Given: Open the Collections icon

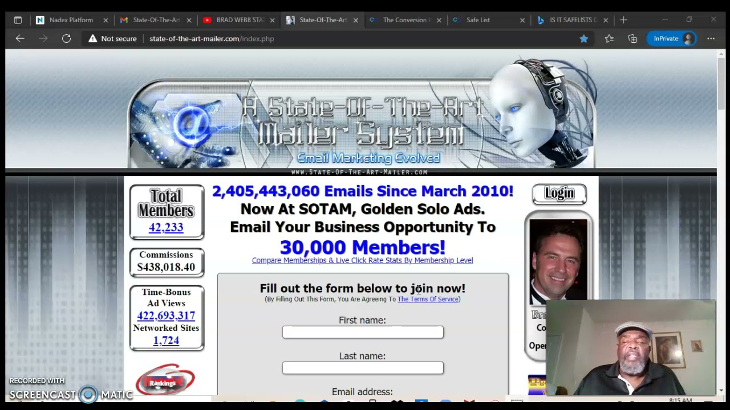Looking at the screenshot, I should [632, 38].
